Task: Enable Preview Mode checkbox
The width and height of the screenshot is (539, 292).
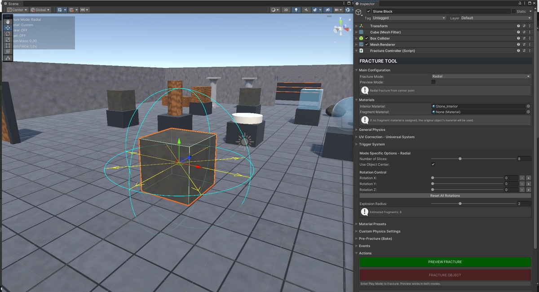Action: [433, 82]
